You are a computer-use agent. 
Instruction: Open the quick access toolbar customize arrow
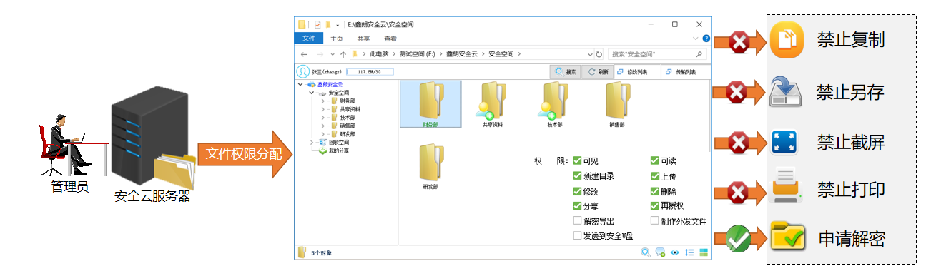[x=338, y=25]
